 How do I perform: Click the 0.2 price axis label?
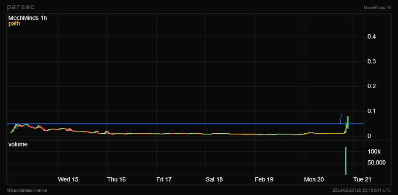click(372, 86)
